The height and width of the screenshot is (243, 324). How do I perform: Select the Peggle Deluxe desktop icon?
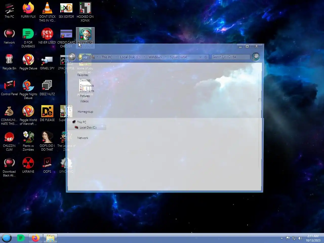point(28,62)
